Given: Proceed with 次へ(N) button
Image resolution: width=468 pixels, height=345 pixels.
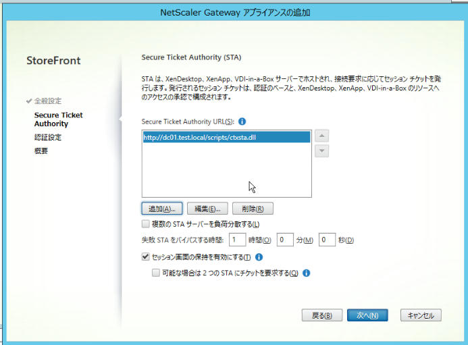Looking at the screenshot, I should pos(367,315).
